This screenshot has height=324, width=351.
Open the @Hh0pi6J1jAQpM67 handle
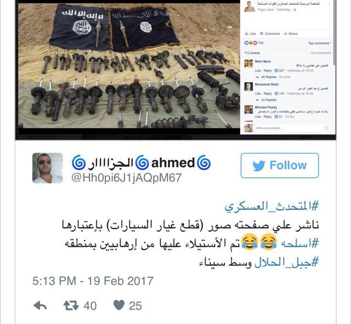pyautogui.click(x=127, y=178)
